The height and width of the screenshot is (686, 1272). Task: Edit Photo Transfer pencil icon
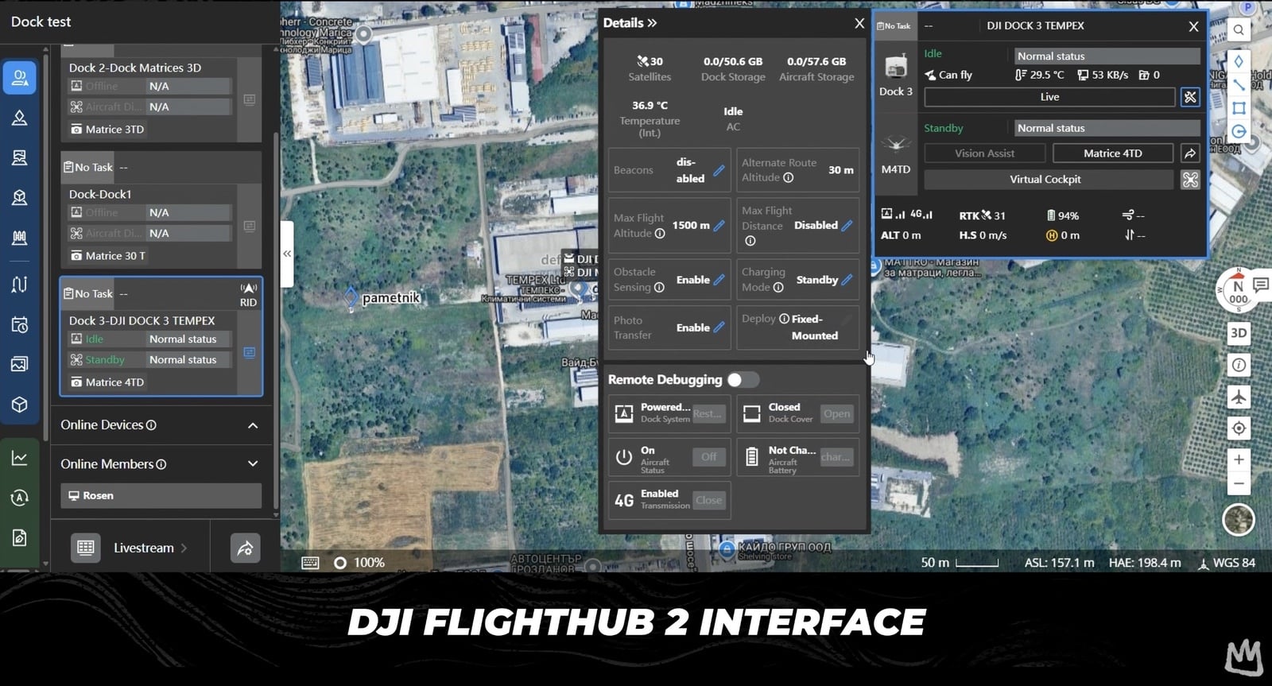[719, 327]
